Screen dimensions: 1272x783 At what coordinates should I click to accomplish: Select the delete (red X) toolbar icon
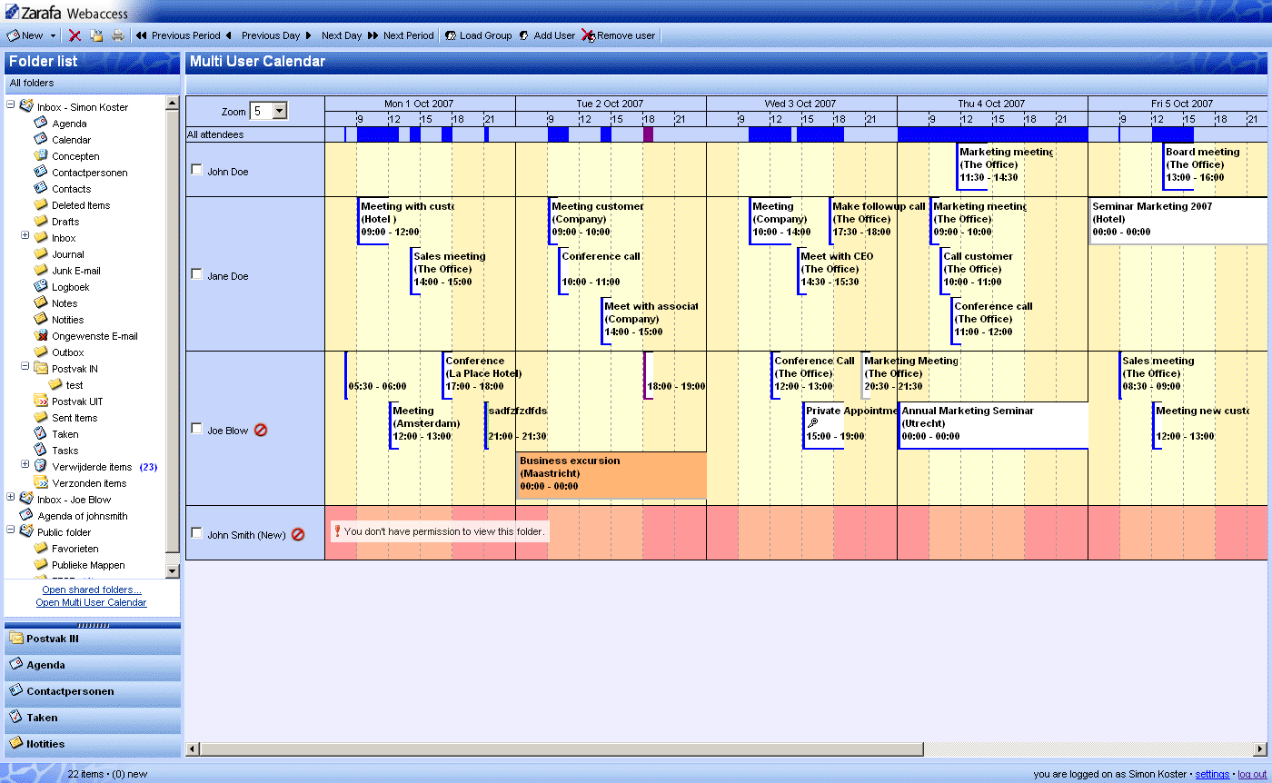[x=74, y=35]
